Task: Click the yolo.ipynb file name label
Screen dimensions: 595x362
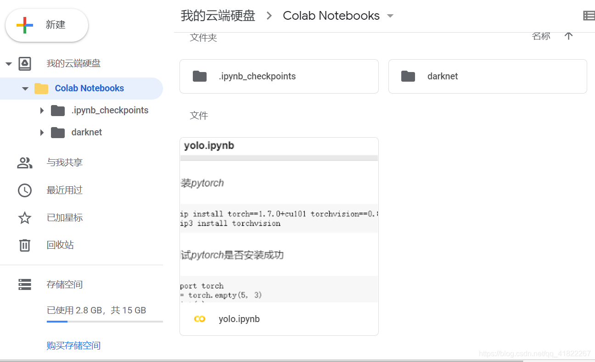Action: click(x=239, y=319)
